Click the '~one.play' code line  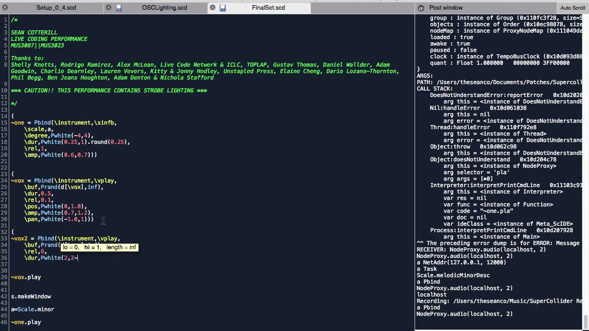[26, 322]
